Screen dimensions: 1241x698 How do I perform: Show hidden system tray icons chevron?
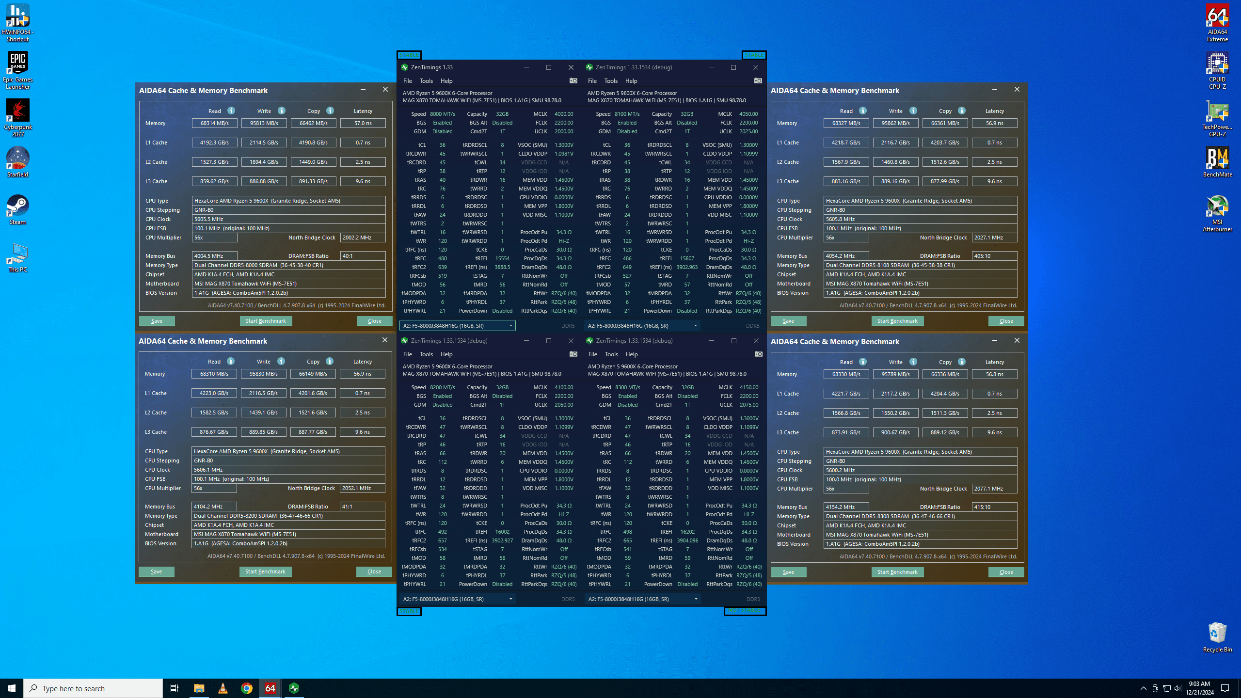1143,688
